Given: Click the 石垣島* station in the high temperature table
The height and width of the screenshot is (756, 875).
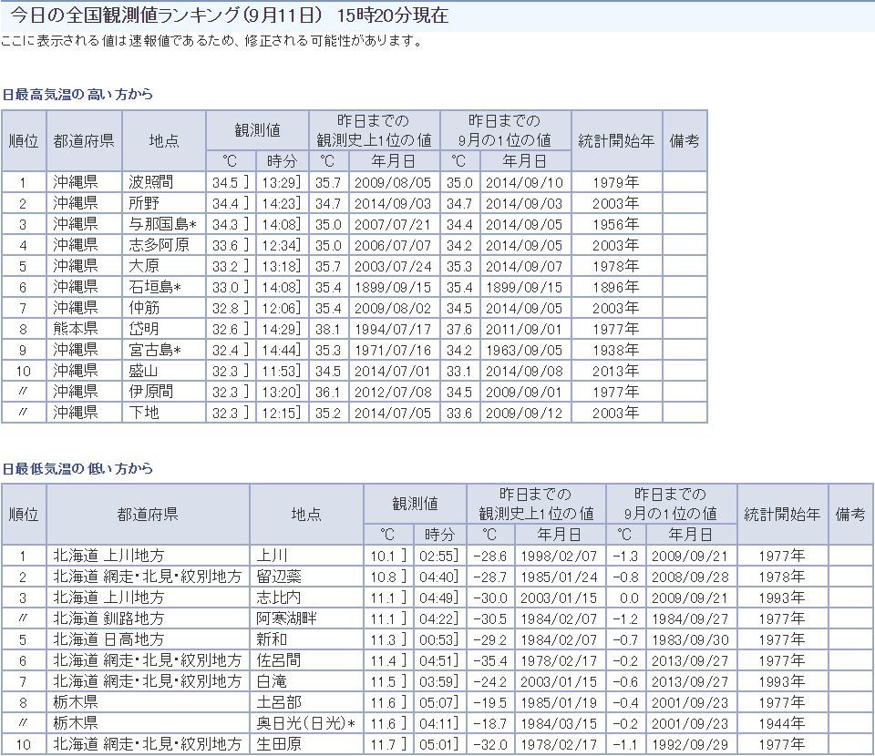Looking at the screenshot, I should click(156, 287).
